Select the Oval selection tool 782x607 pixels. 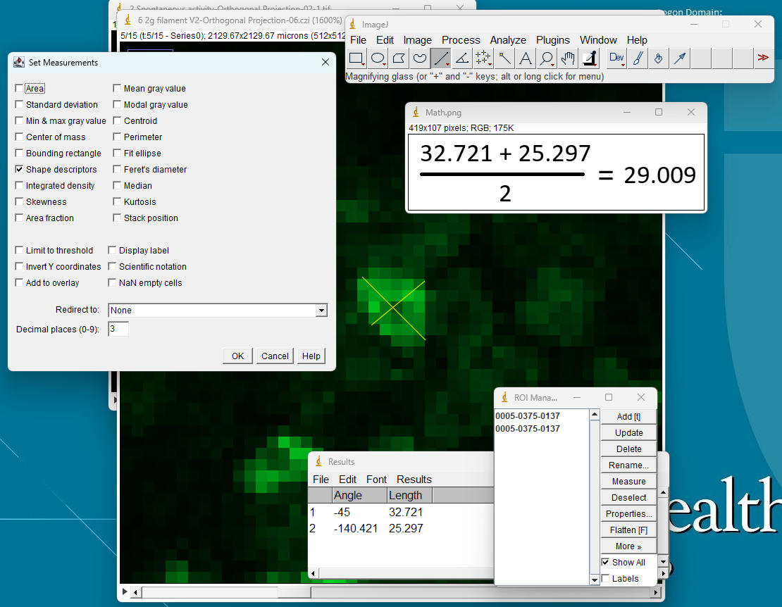(378, 58)
